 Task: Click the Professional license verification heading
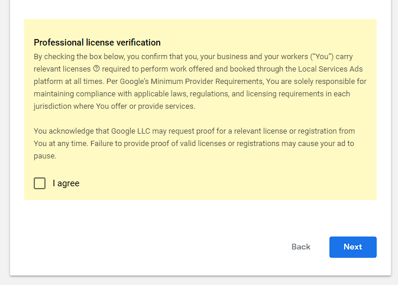pyautogui.click(x=97, y=43)
